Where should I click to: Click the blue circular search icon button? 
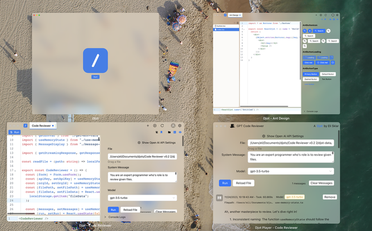(x=305, y=31)
